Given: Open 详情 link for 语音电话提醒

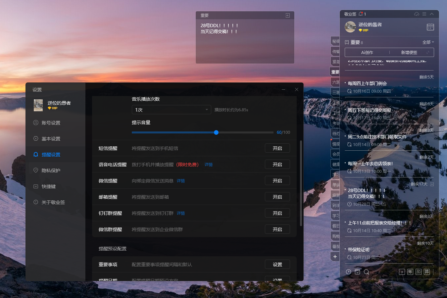Looking at the screenshot, I should point(208,165).
